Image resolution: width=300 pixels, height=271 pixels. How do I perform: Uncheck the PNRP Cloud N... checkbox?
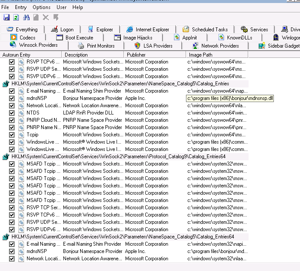(x=12, y=120)
